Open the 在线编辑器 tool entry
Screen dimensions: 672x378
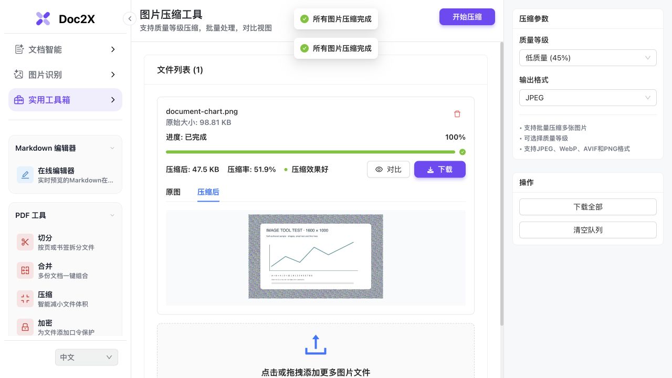point(66,175)
